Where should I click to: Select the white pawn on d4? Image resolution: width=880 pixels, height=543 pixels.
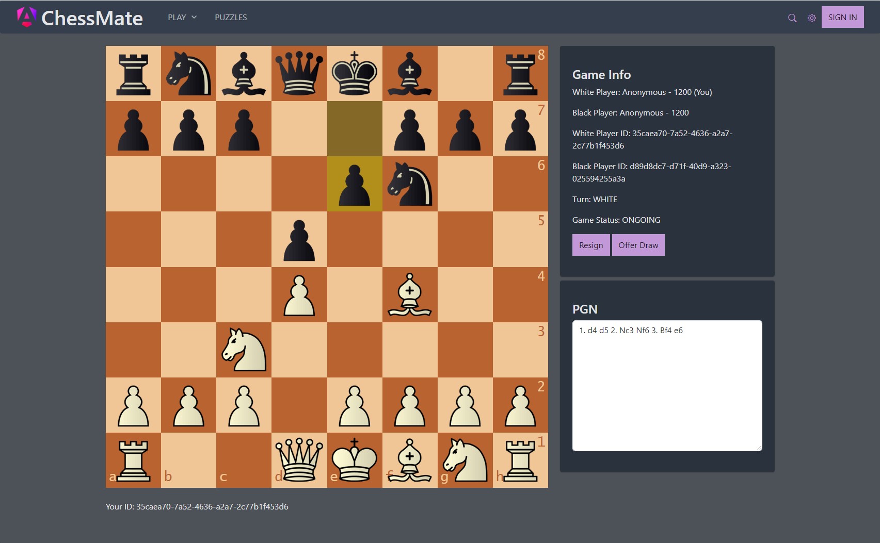point(299,295)
